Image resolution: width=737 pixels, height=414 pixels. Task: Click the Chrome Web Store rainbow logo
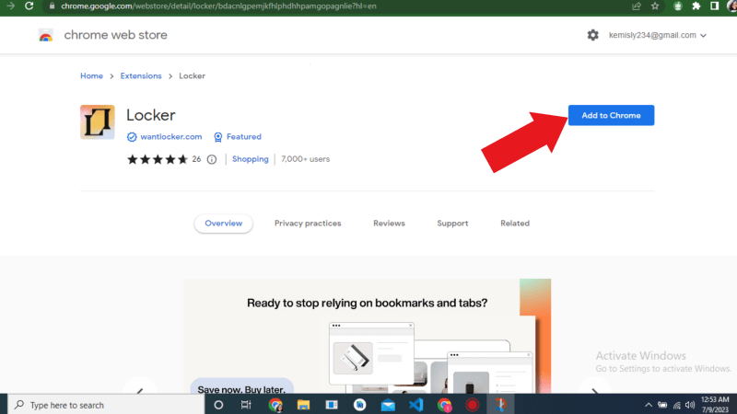click(45, 35)
